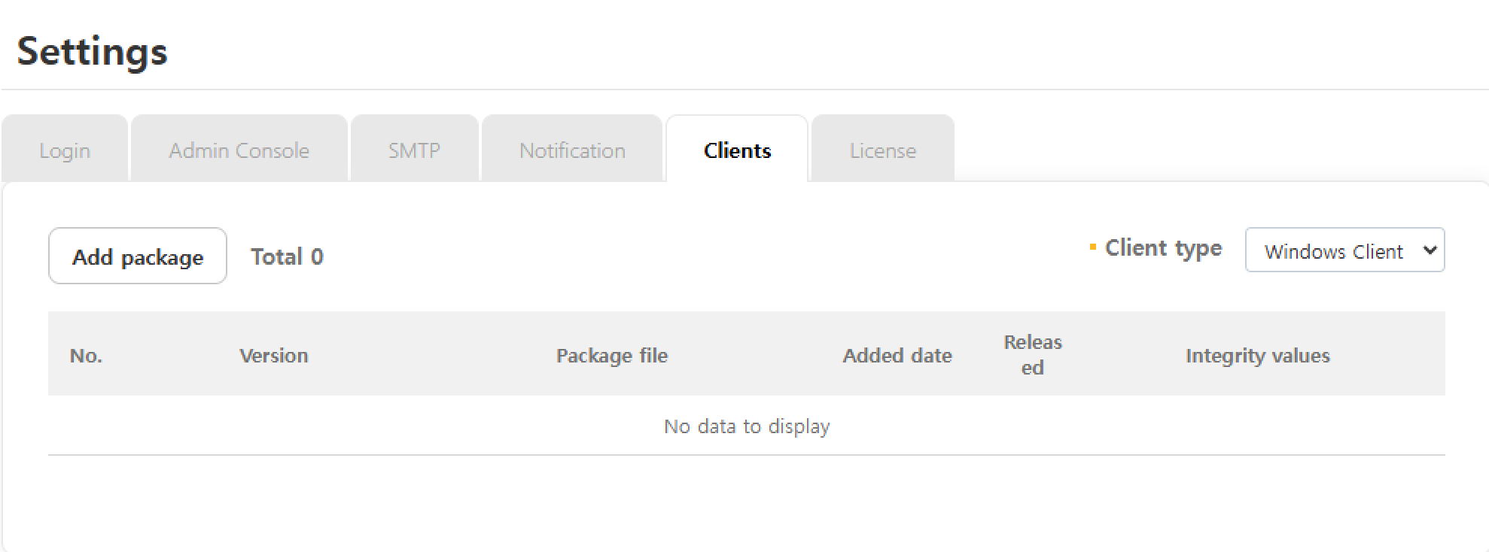Switch to the Admin Console tab

click(x=239, y=150)
